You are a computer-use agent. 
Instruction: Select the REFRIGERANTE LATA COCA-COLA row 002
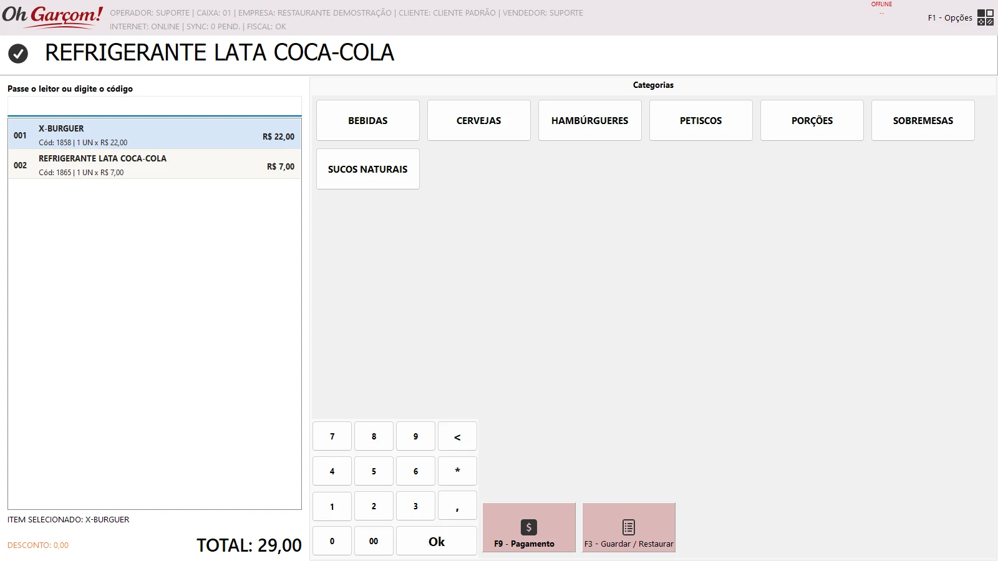pos(155,164)
